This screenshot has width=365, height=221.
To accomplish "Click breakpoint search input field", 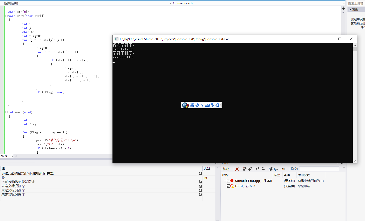I will (317, 169).
